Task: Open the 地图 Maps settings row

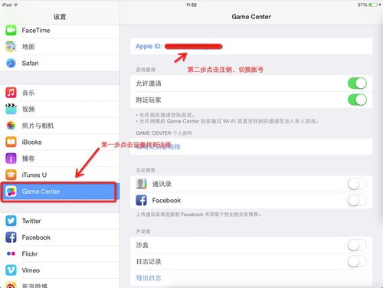Action: 60,47
